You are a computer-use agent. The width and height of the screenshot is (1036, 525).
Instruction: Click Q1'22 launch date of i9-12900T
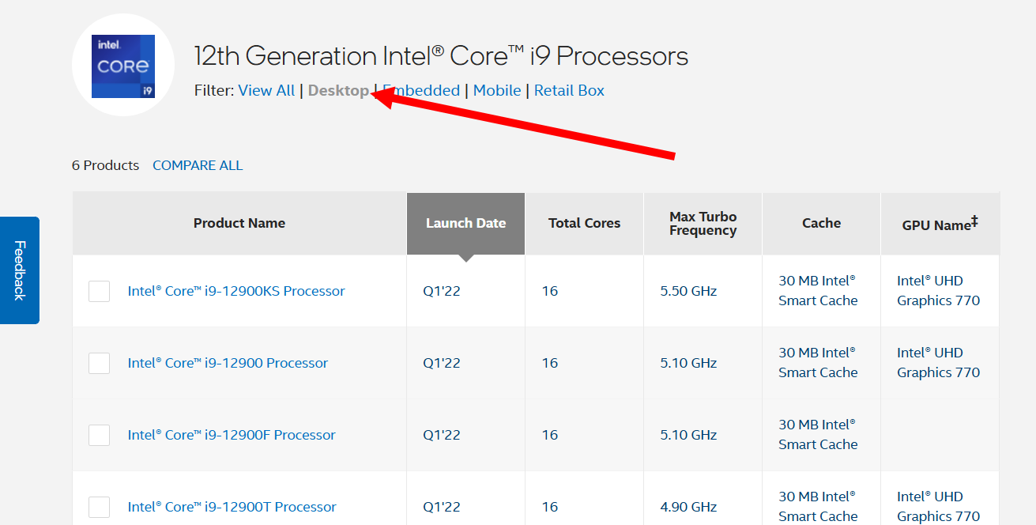point(442,507)
